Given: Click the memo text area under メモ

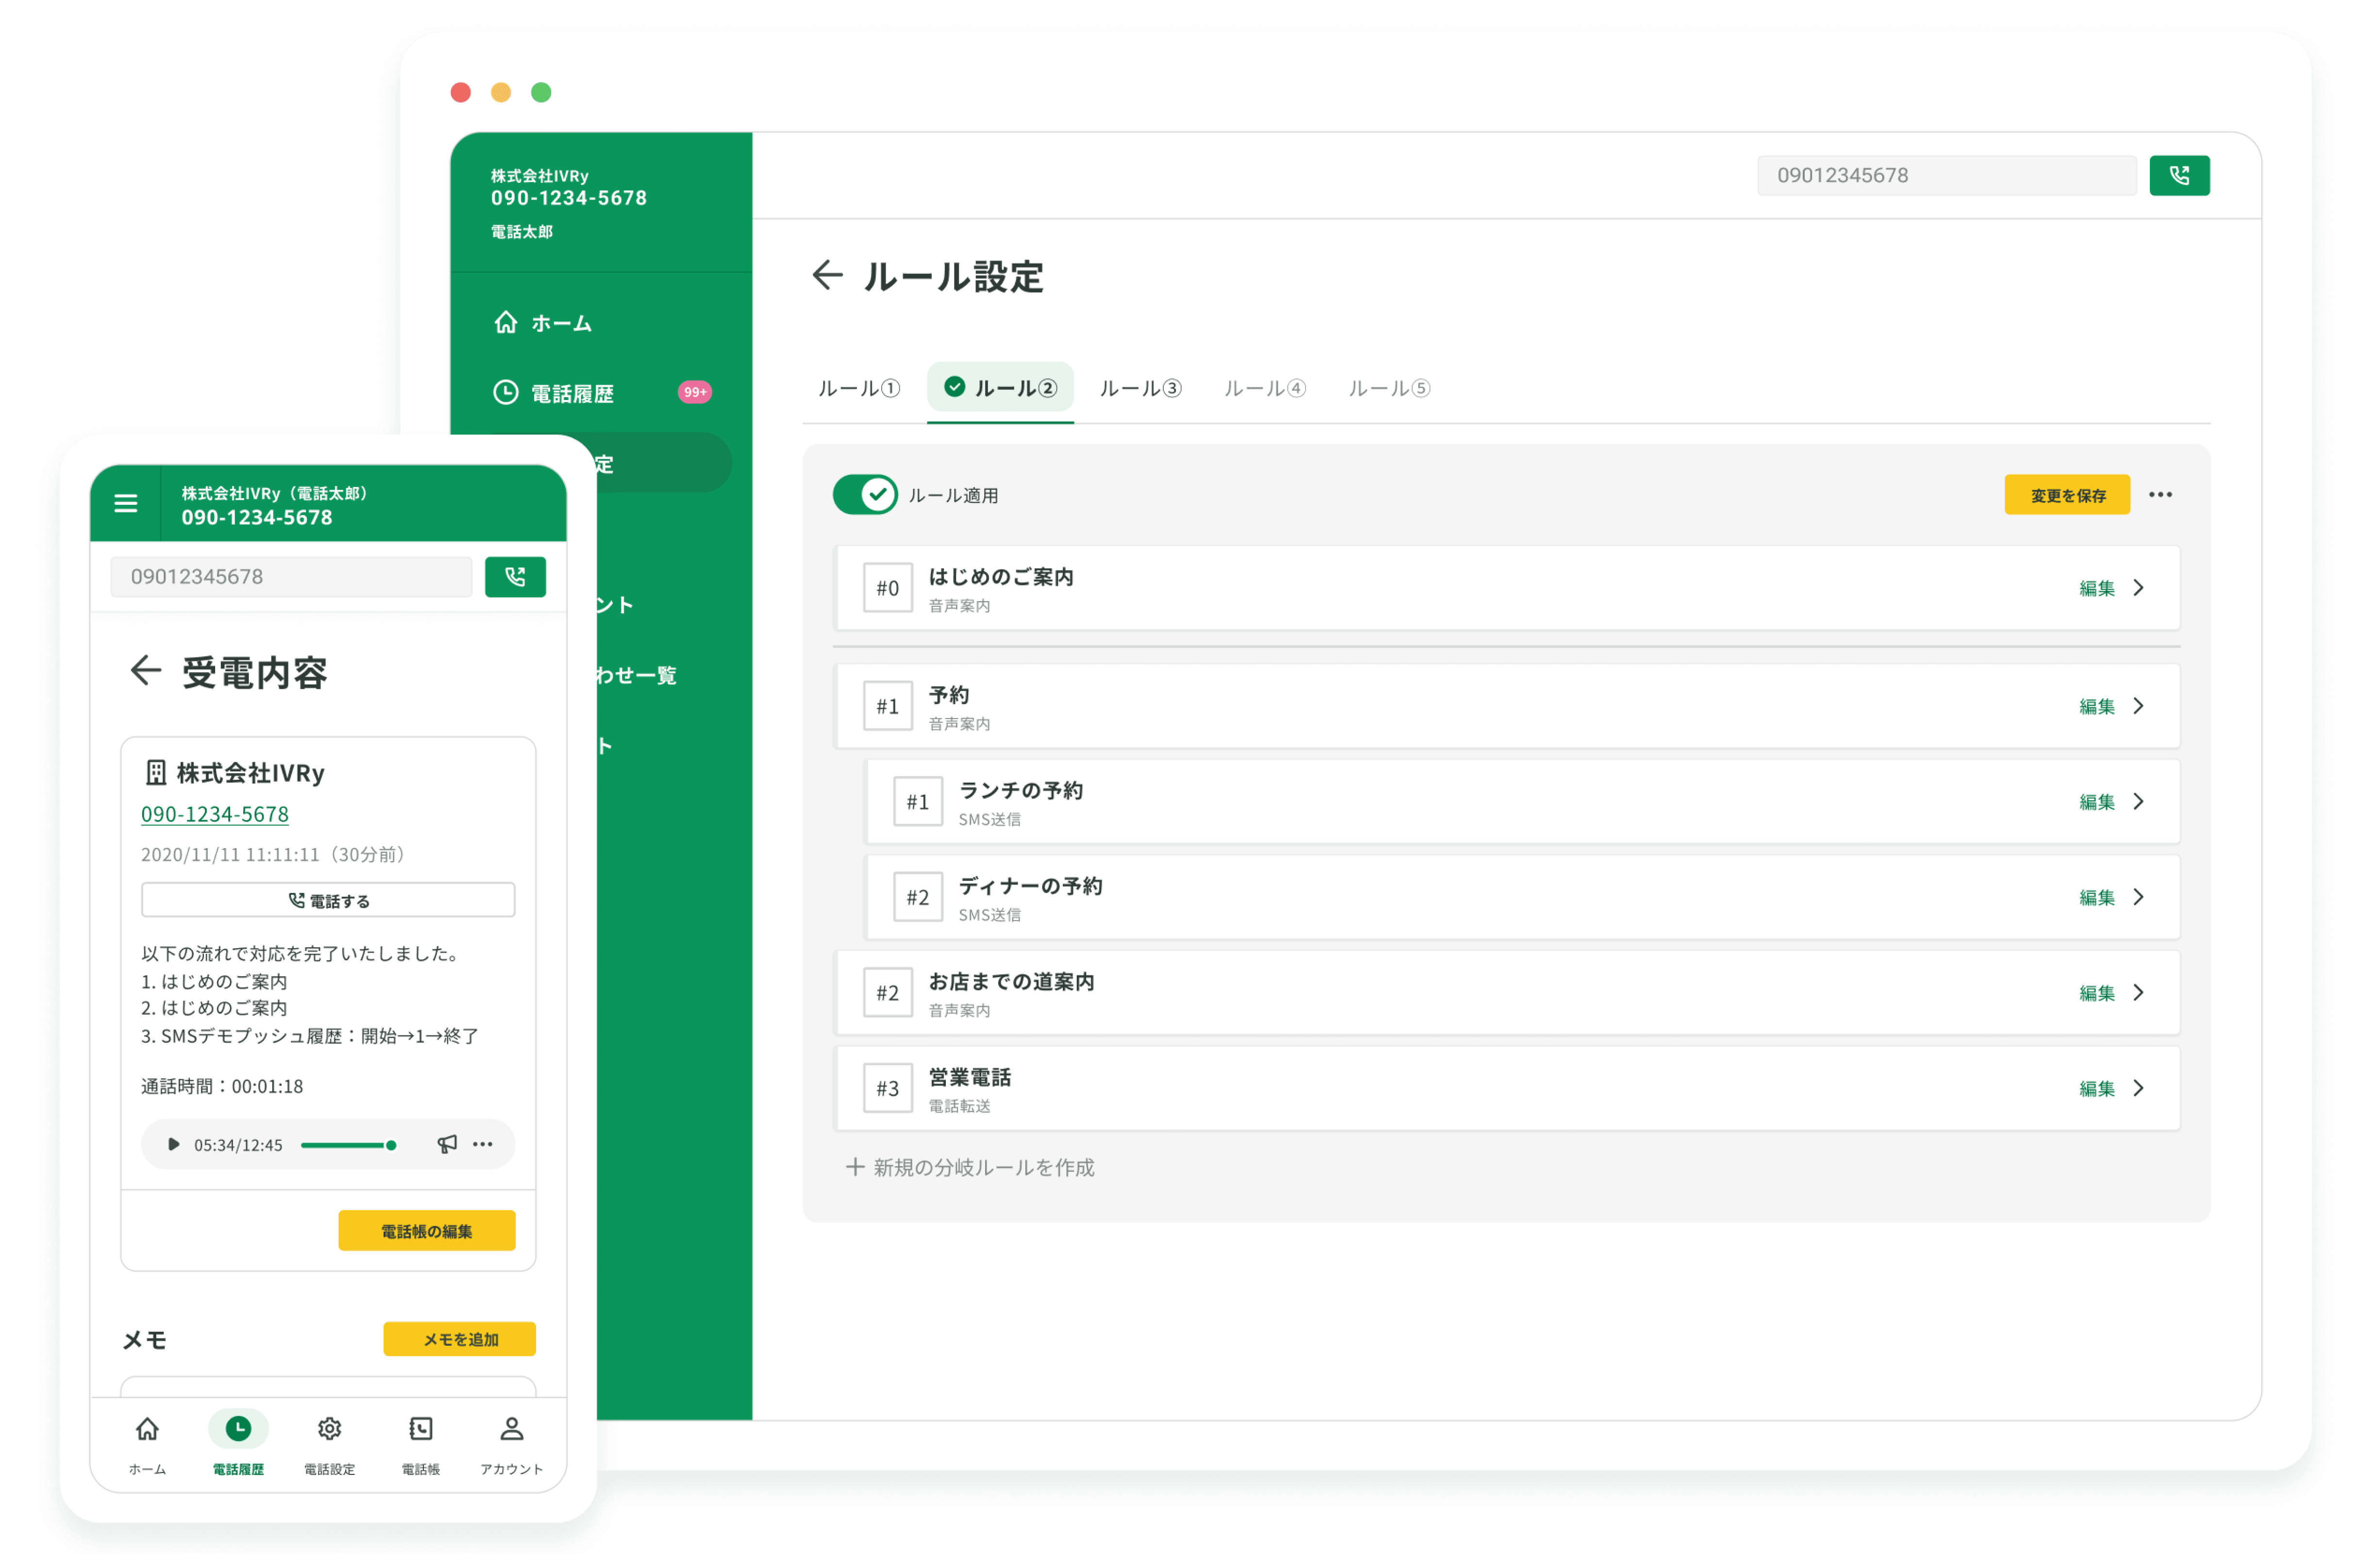Looking at the screenshot, I should 328,1386.
